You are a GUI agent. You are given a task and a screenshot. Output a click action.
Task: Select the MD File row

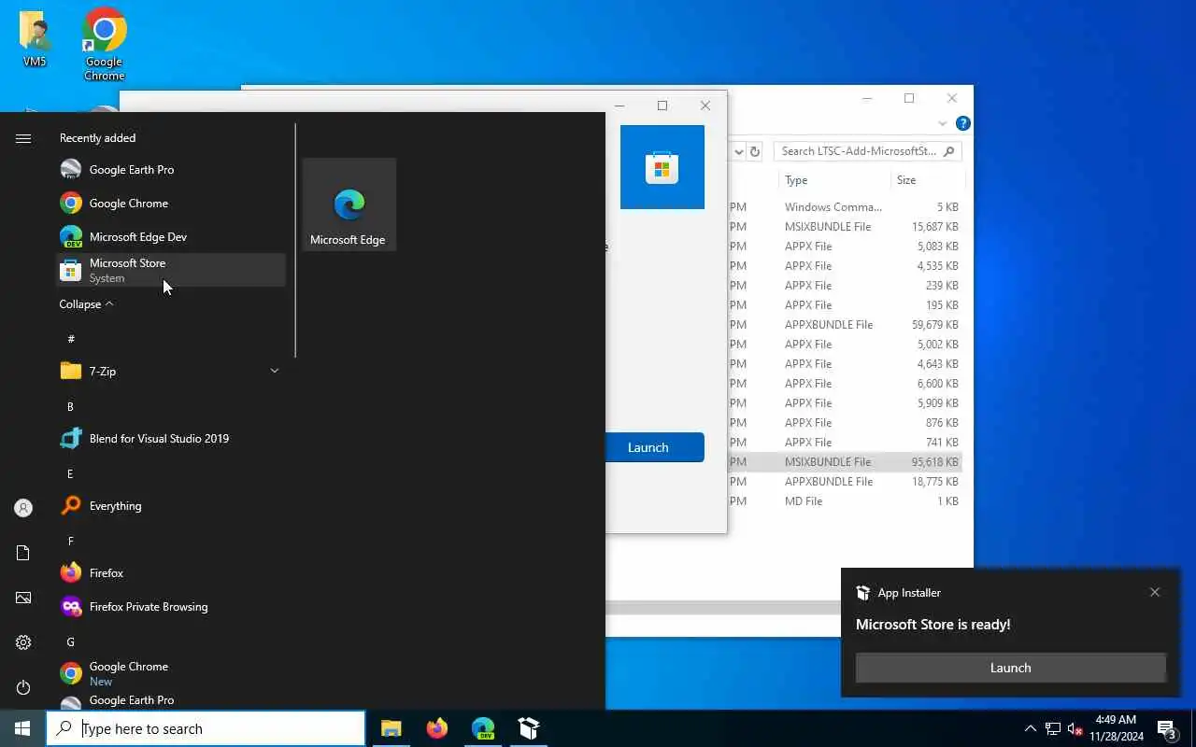click(x=845, y=501)
